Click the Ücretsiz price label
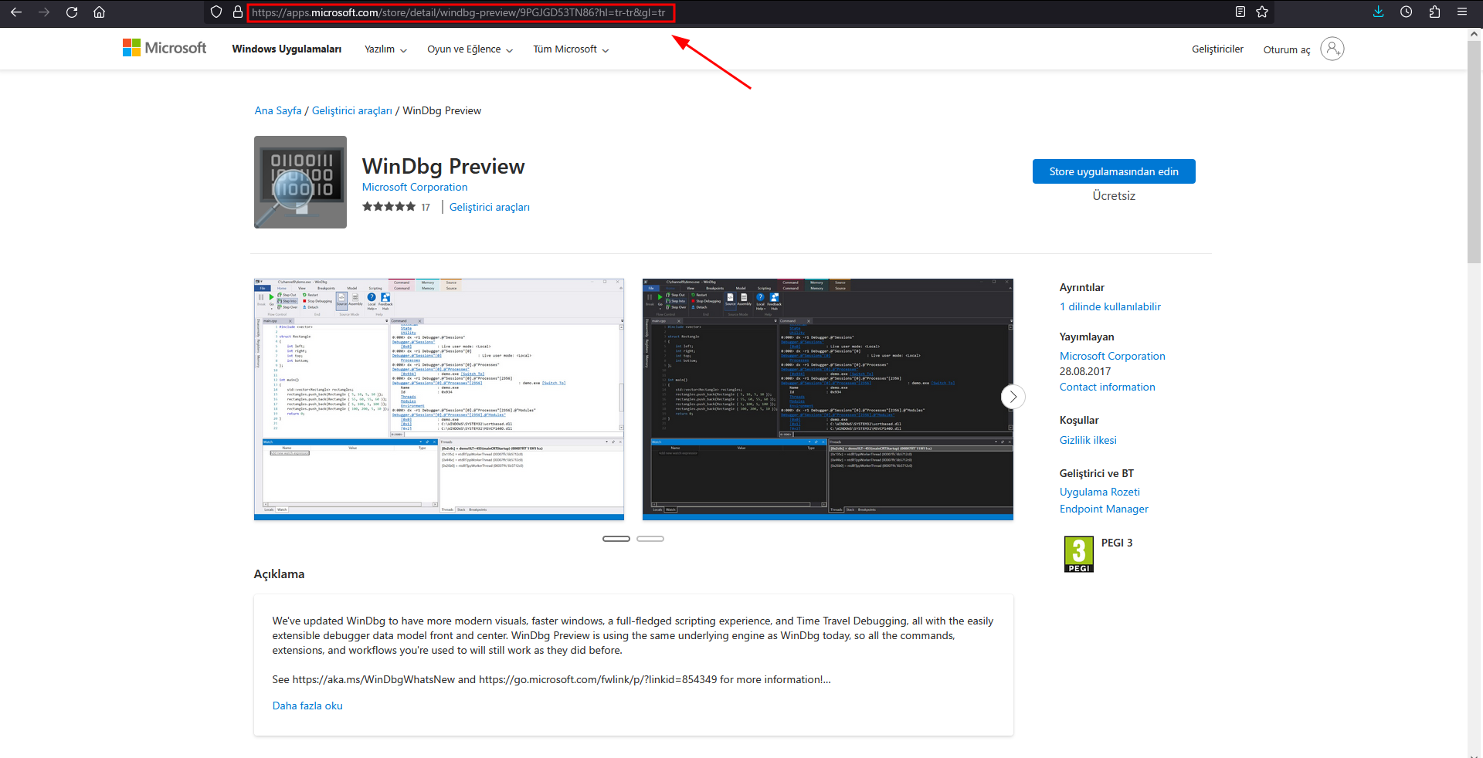Image resolution: width=1483 pixels, height=758 pixels. point(1114,196)
